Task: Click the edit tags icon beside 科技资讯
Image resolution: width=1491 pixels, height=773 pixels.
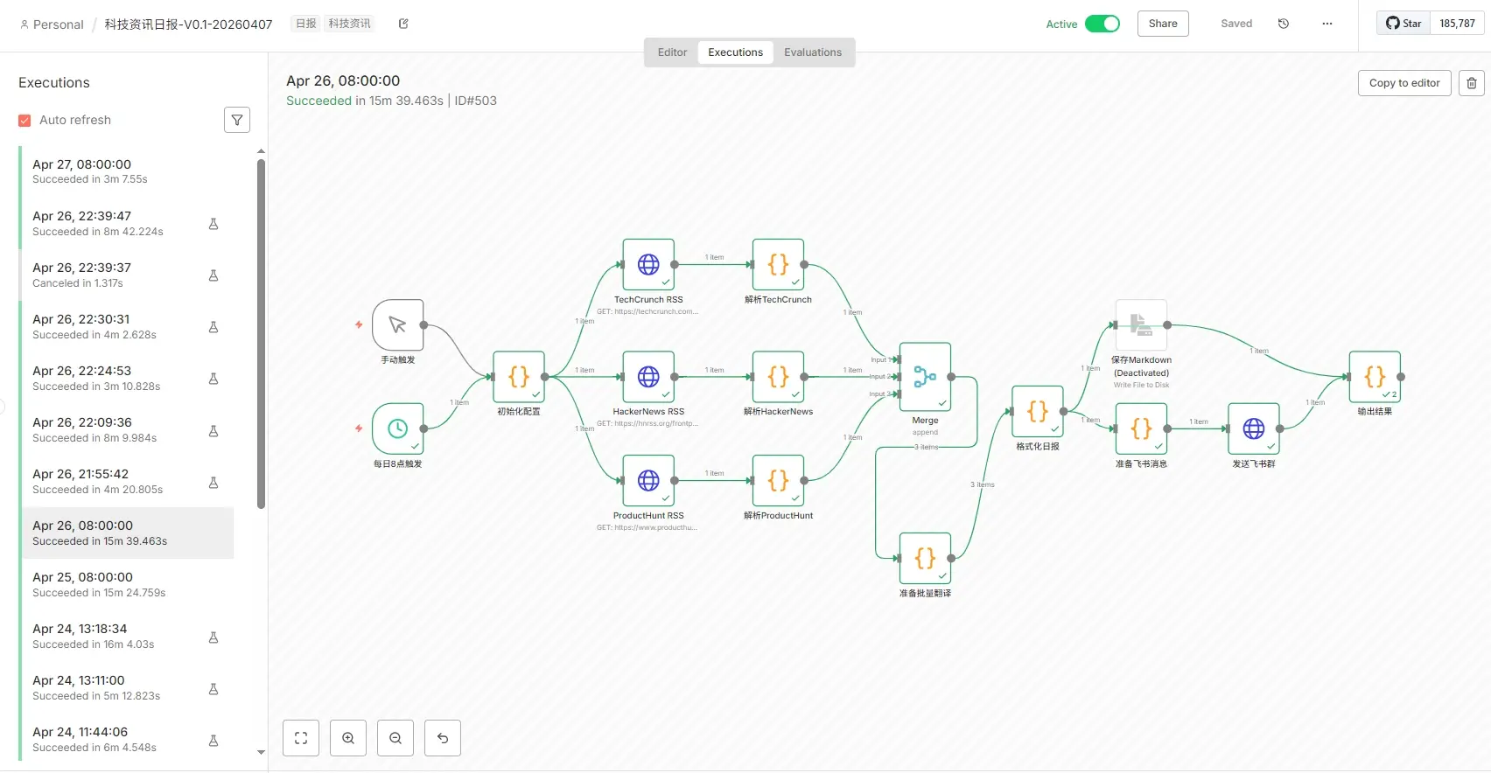Action: [403, 24]
